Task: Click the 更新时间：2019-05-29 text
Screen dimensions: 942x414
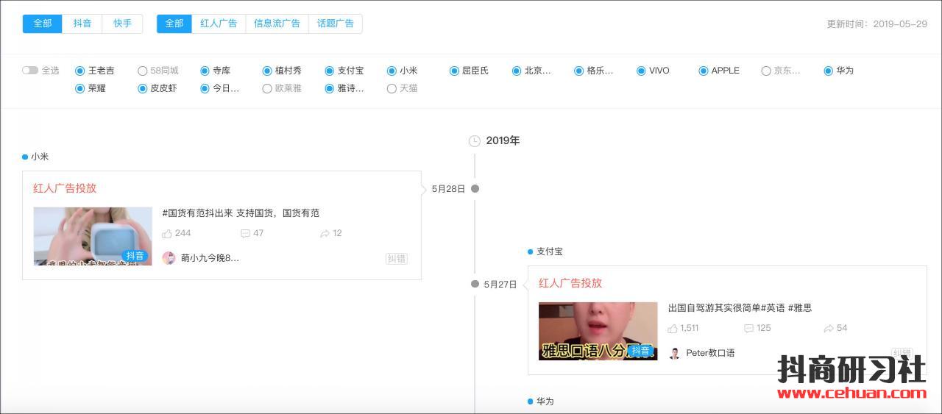Action: pyautogui.click(x=877, y=24)
